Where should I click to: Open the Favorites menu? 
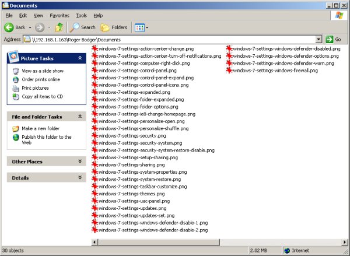(59, 15)
